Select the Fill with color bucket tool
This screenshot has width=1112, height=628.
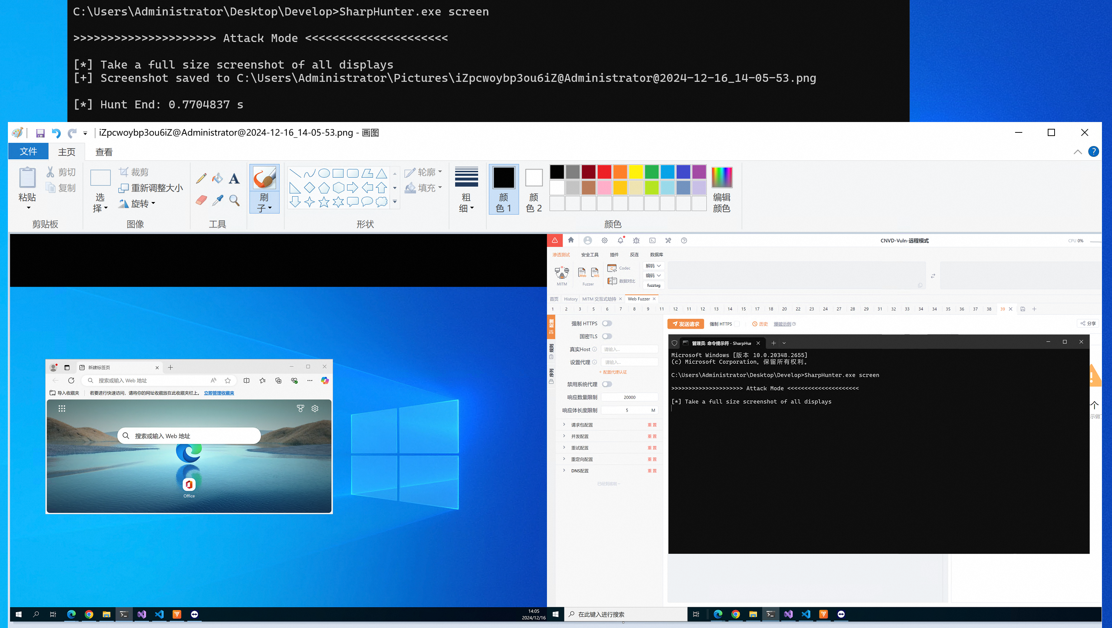point(218,178)
